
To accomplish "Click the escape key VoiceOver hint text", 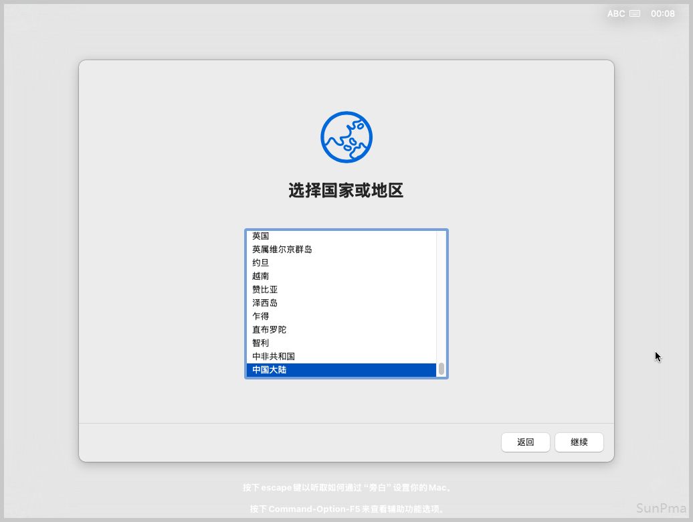I will click(x=346, y=488).
